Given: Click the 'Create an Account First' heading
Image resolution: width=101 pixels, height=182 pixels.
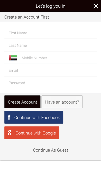Looking at the screenshot, I should point(27,17).
